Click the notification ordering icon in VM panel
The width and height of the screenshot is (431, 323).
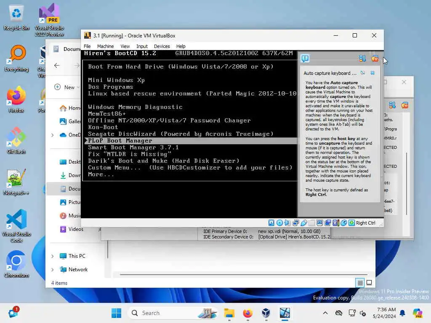coord(362,58)
